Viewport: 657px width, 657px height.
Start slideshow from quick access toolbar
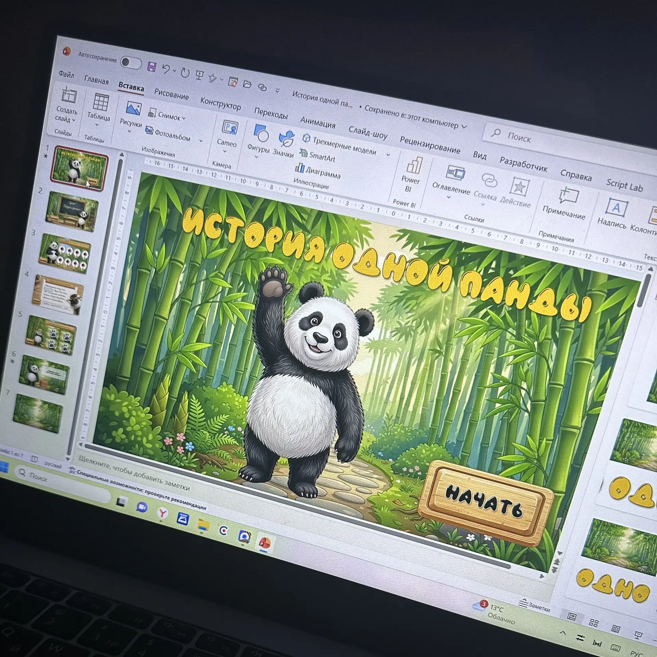(x=199, y=75)
